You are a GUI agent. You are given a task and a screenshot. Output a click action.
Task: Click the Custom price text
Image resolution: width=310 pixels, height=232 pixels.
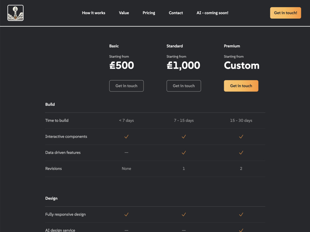241,65
